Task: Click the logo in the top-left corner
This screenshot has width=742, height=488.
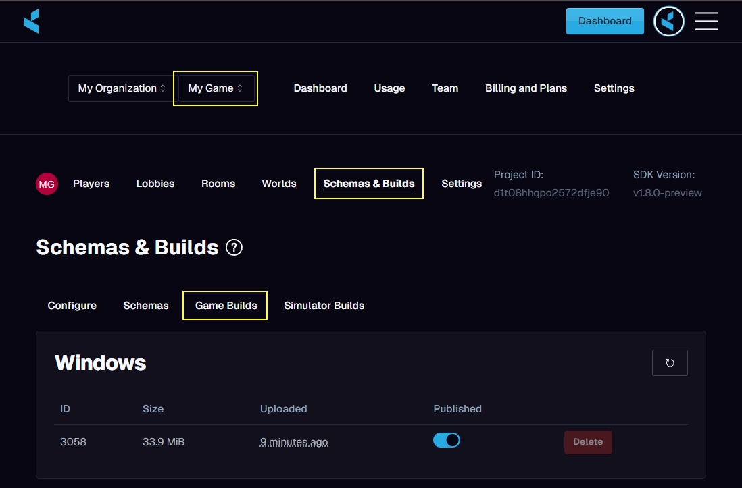Action: 31,21
